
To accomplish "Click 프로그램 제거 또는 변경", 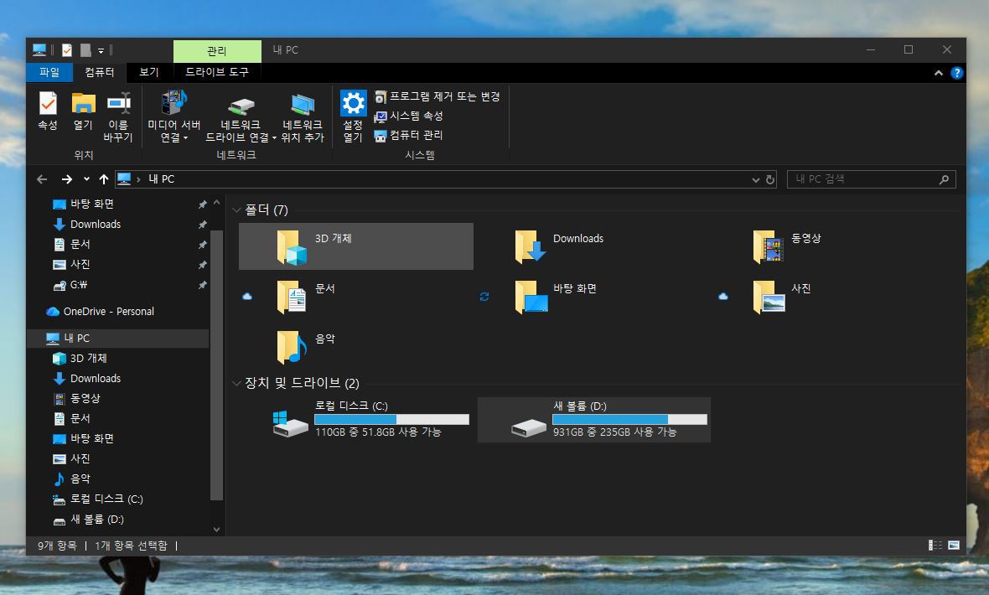I will 438,96.
